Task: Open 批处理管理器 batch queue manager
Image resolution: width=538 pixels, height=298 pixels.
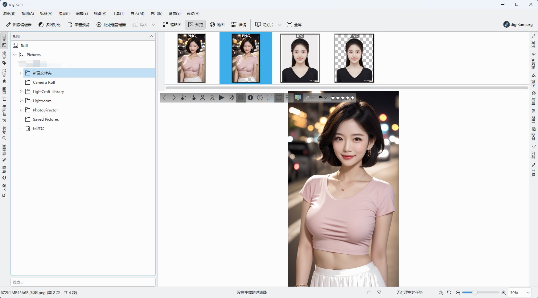Action: (111, 25)
